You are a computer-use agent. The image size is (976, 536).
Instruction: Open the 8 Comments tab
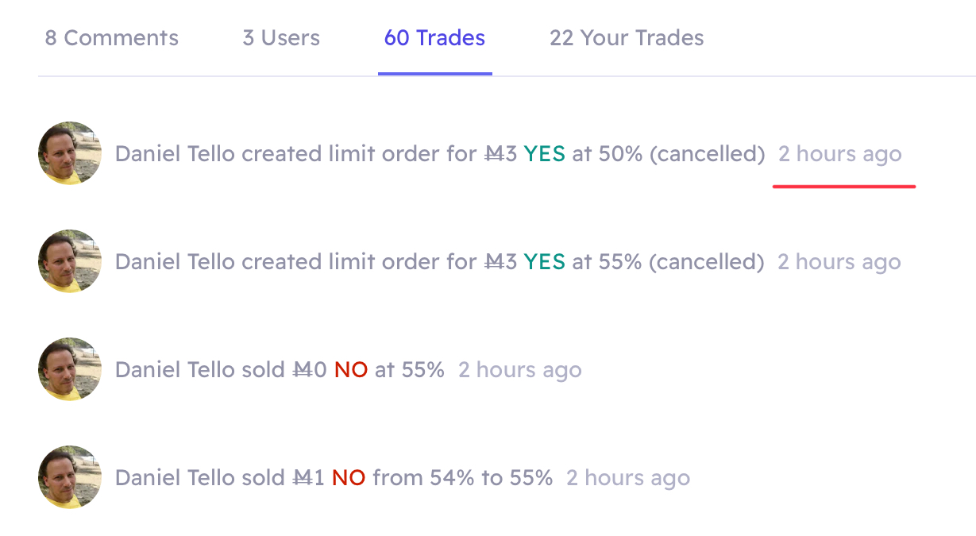112,38
